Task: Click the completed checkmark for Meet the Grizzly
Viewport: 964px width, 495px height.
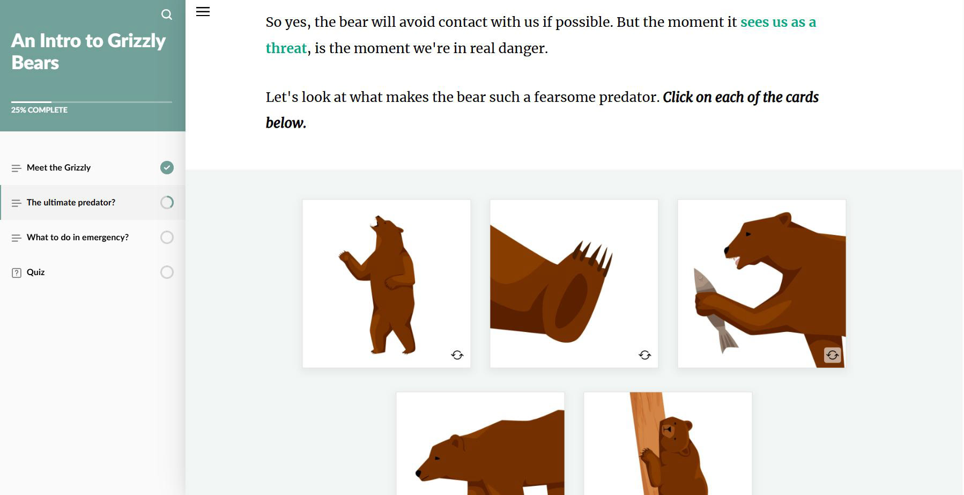Action: coord(167,168)
